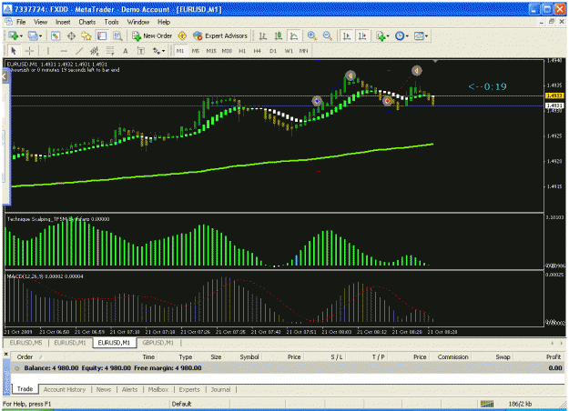Open the Tools menu
569x411 pixels.
point(111,22)
